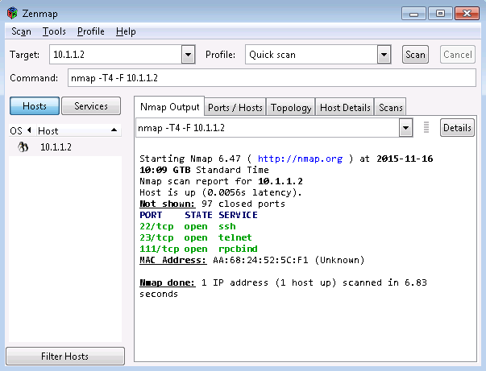Click the Cancel button
Viewport: 486px width, 371px height.
point(458,55)
